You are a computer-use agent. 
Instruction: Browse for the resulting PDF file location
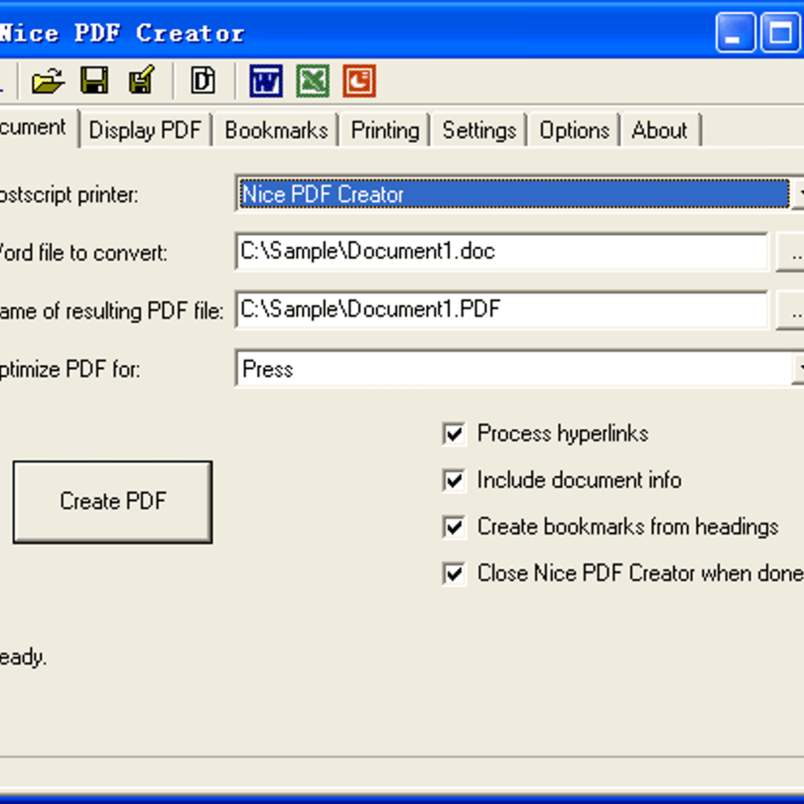791,311
